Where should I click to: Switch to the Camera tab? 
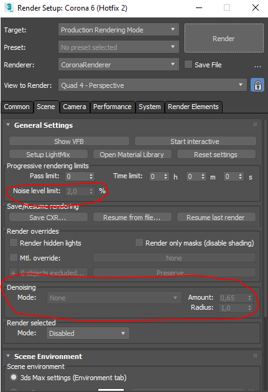coord(75,107)
